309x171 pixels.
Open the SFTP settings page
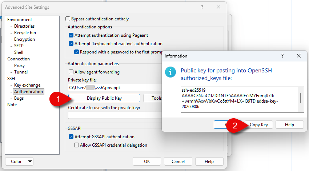point(19,46)
